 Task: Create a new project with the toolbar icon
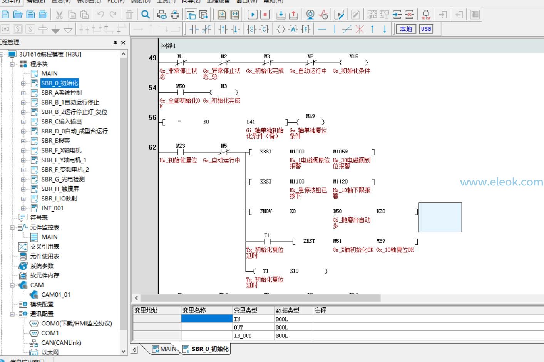point(5,15)
